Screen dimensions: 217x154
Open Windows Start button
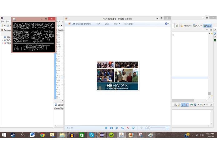coord(4,135)
